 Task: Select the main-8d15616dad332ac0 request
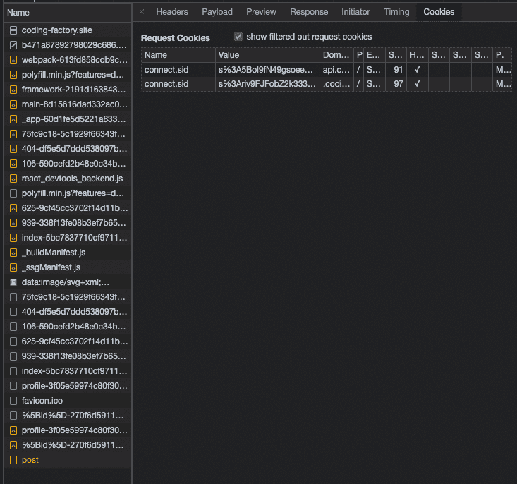click(x=74, y=104)
